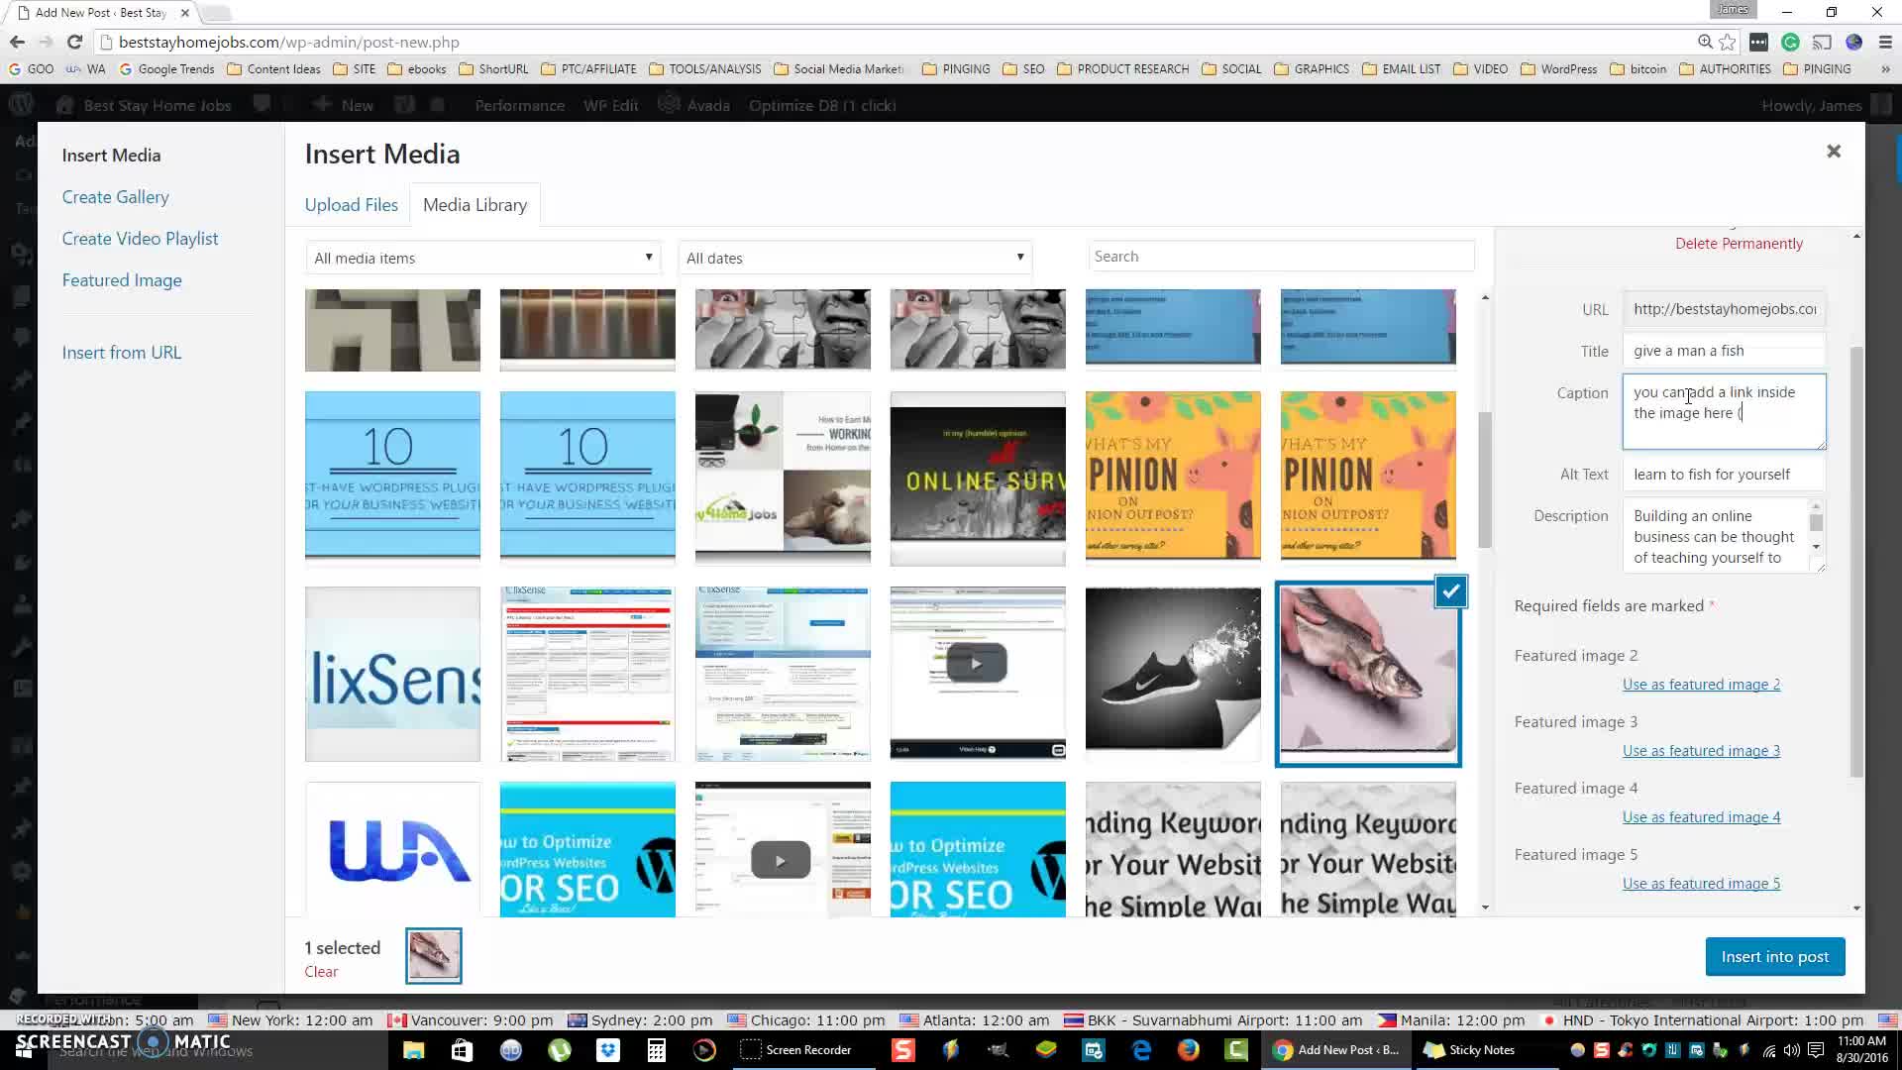The image size is (1902, 1070).
Task: Select Featured Image in sidebar
Action: 122,280
